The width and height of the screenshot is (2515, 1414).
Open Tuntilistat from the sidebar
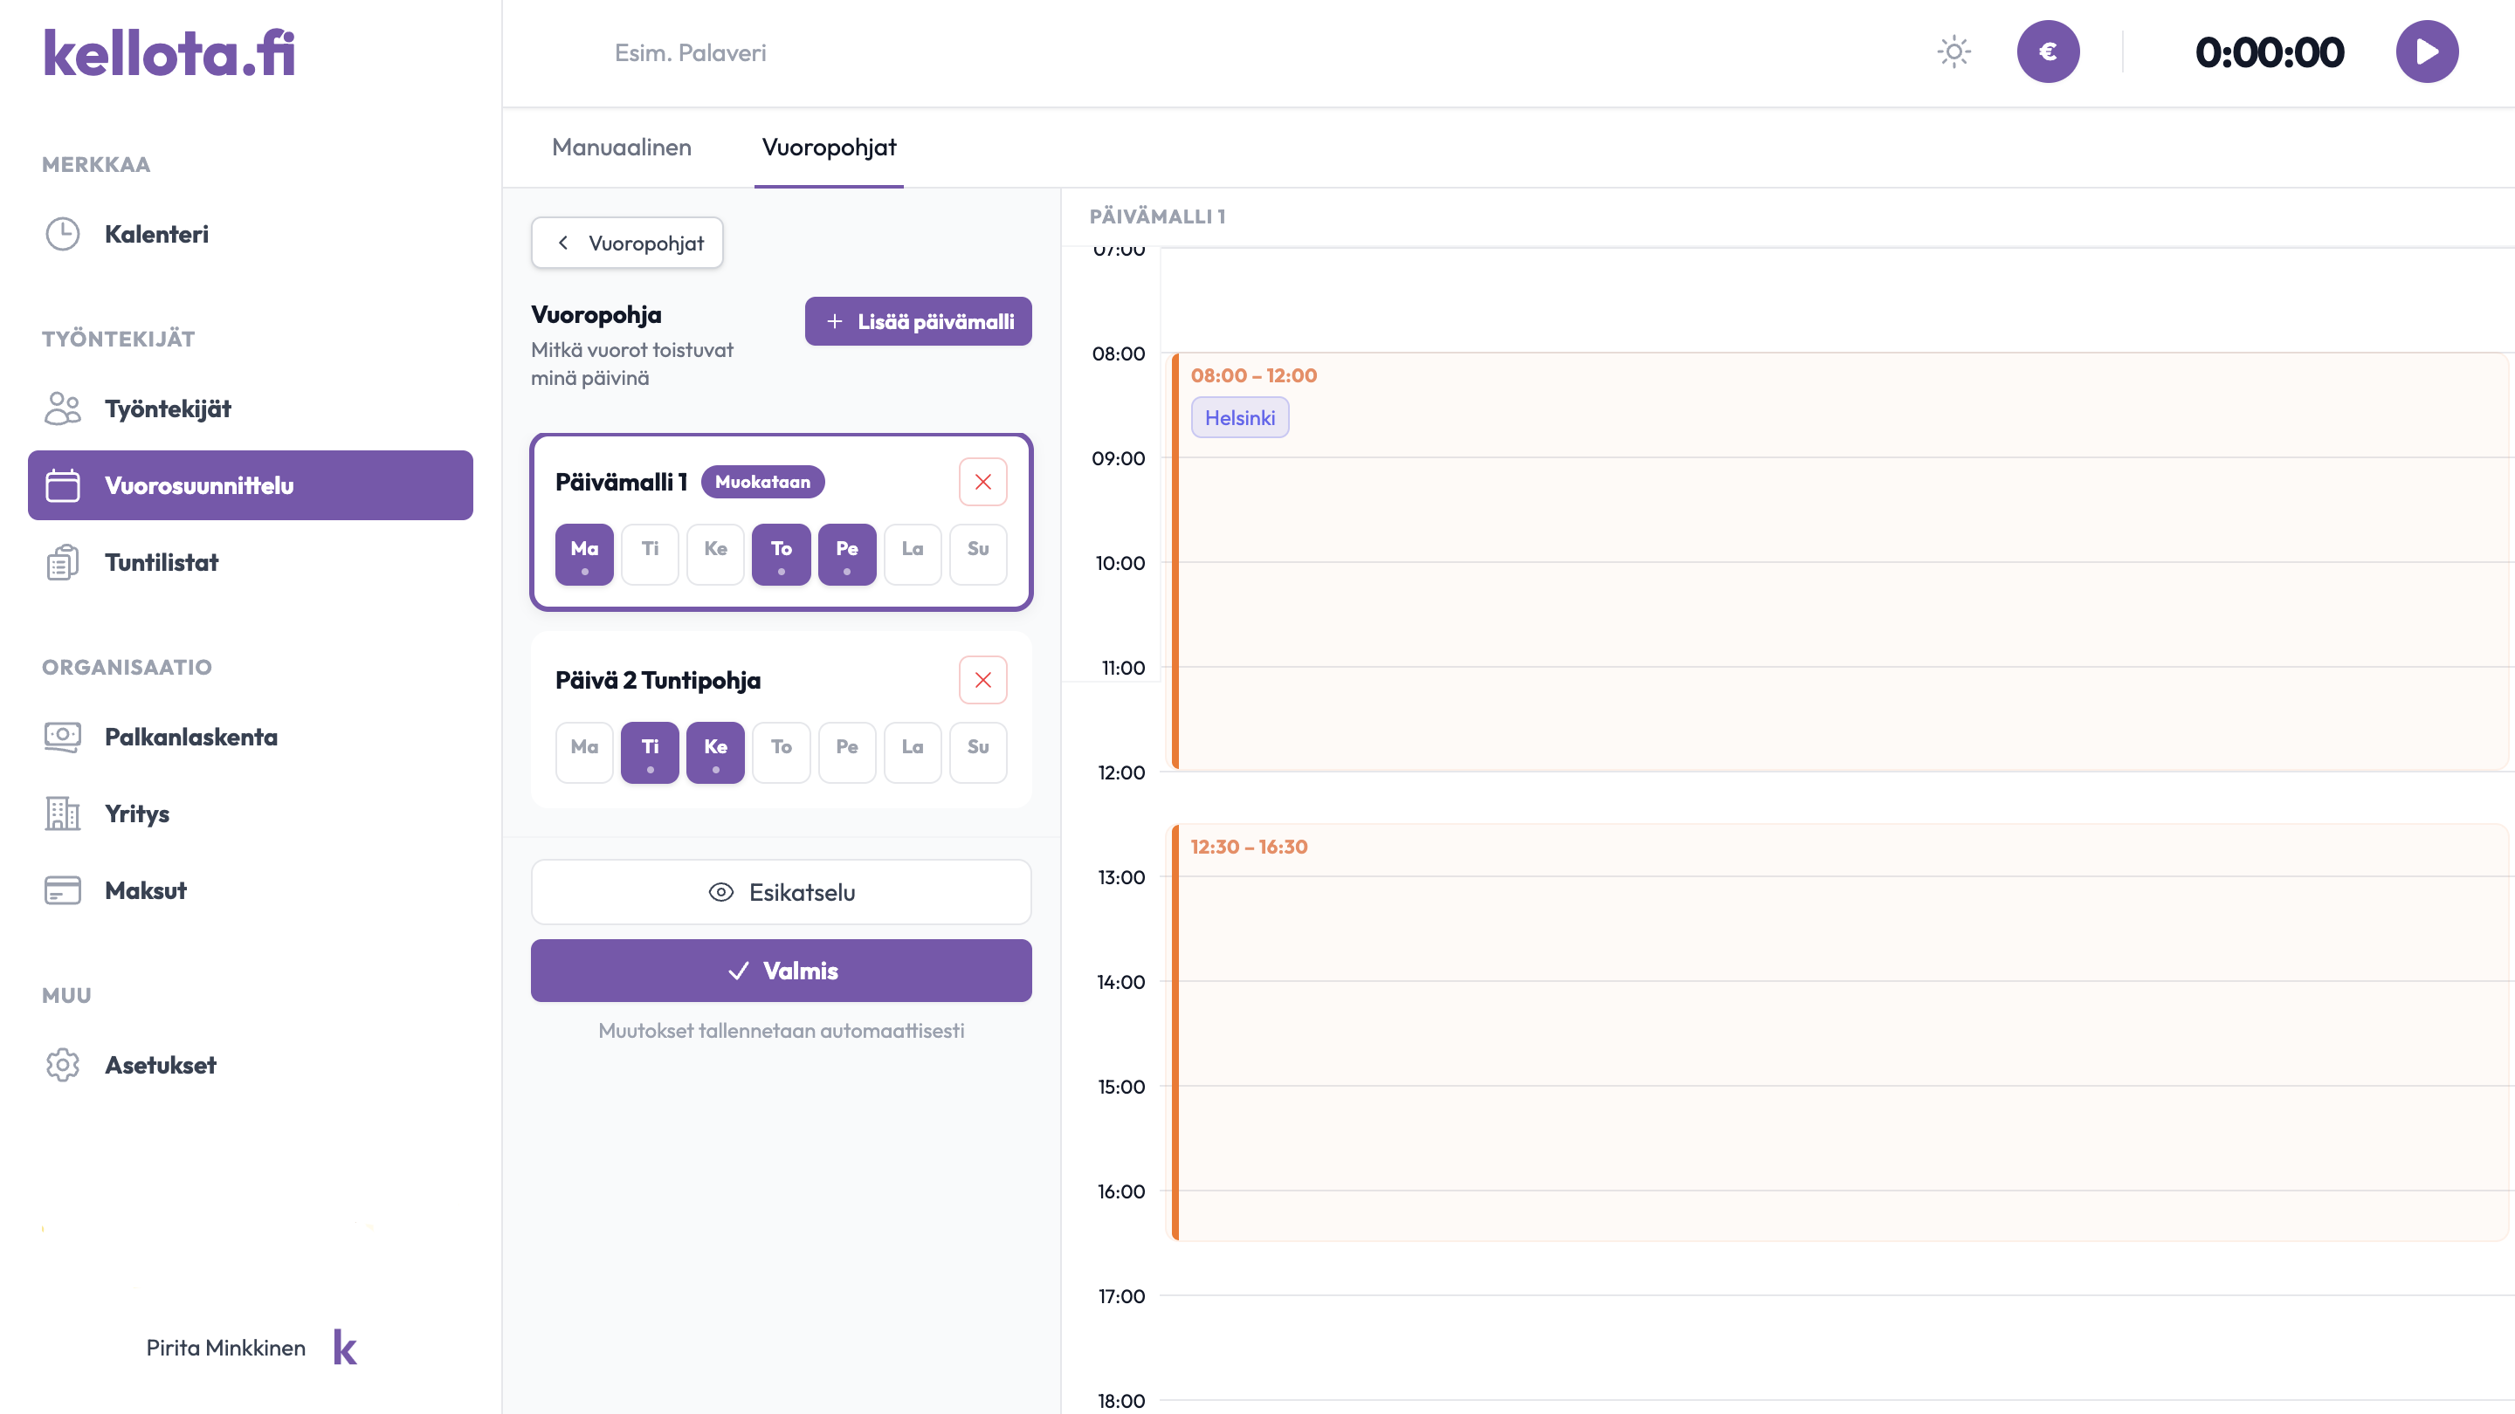[250, 562]
